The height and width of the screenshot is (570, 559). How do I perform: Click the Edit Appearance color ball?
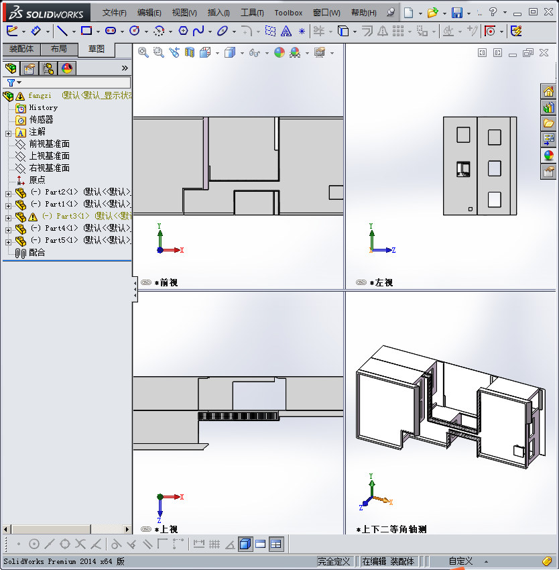pos(279,53)
